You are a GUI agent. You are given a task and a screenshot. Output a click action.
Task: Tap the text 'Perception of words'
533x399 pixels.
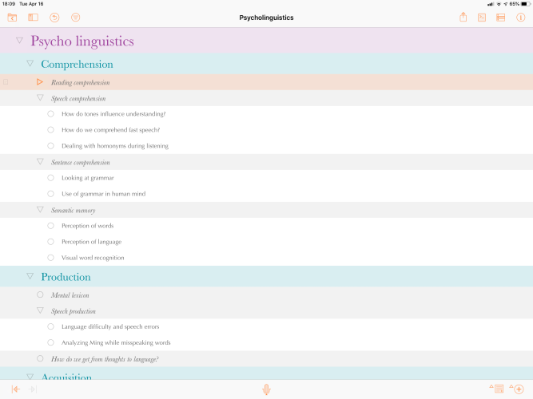[88, 226]
